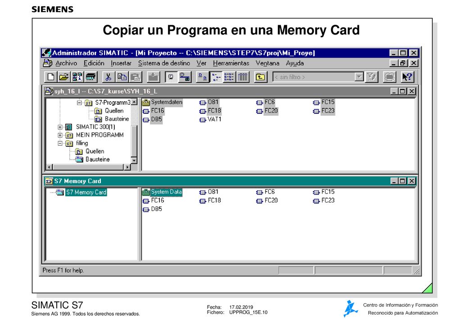461x319 pixels.
Task: Select Bausteine under S7-Programm3
Action: 117,119
